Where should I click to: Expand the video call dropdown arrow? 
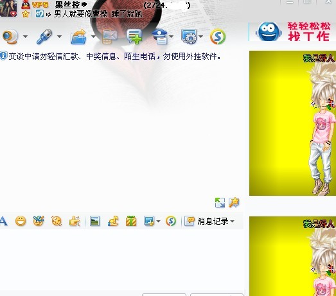[x=25, y=37]
